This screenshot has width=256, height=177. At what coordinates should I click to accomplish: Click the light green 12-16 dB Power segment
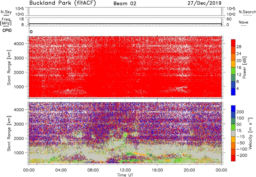[233, 71]
